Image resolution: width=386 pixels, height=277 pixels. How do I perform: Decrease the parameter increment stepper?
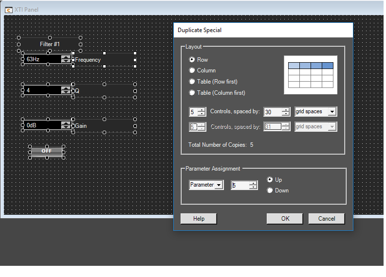(x=253, y=187)
